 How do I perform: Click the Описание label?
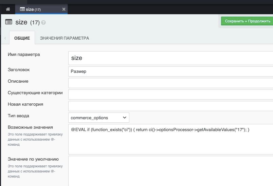point(18,81)
